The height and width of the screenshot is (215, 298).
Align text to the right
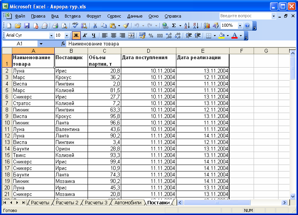(122, 35)
